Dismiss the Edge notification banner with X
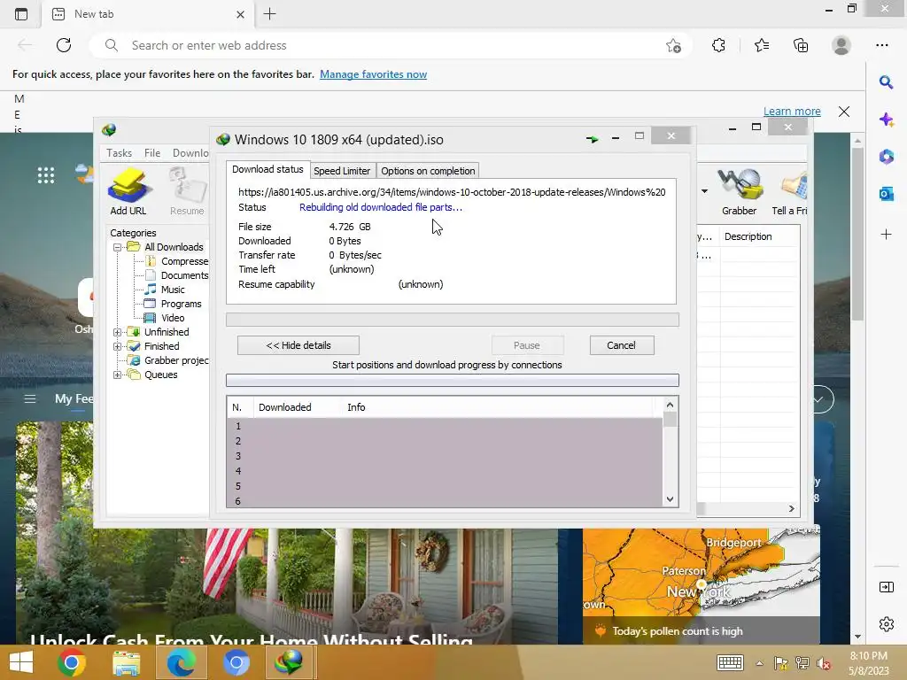This screenshot has height=680, width=907. pos(844,112)
